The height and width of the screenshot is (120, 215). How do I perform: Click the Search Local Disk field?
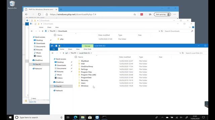click(196, 53)
